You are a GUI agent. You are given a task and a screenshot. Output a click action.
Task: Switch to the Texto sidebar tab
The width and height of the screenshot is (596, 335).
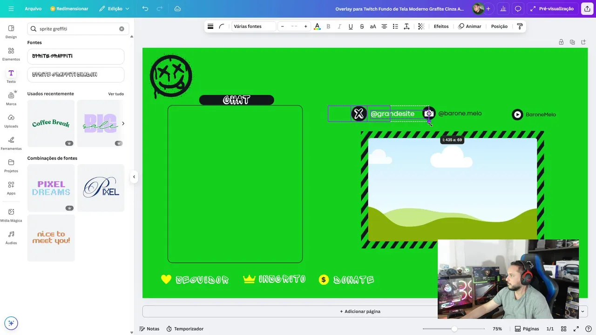pyautogui.click(x=11, y=76)
